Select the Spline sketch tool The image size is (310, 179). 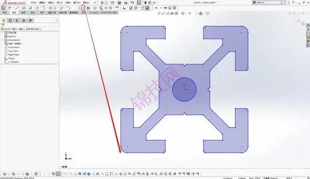pos(55,8)
